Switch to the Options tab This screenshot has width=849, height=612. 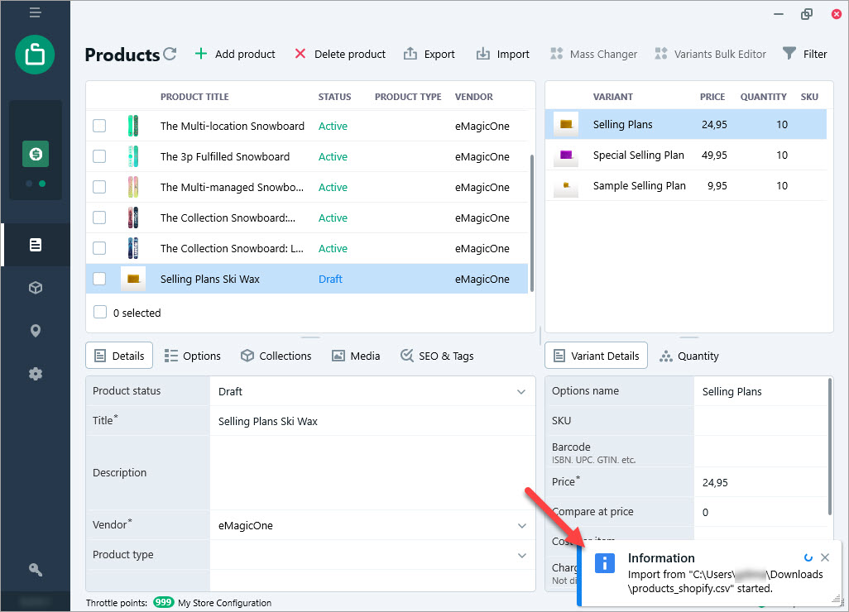pos(192,356)
